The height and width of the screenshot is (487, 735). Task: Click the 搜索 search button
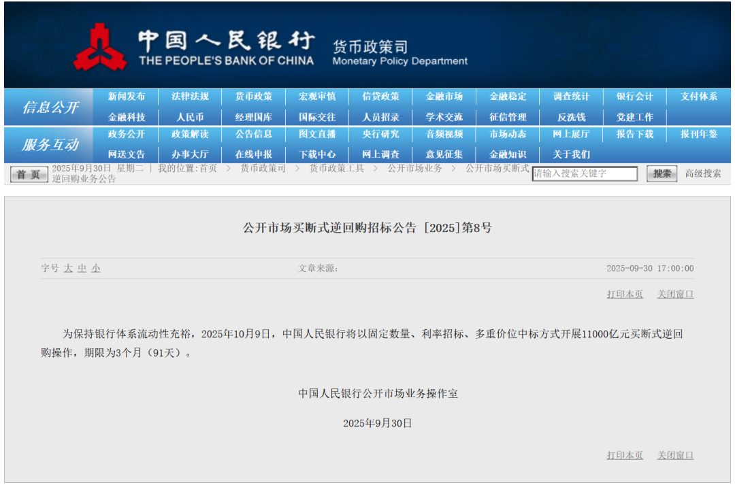(x=661, y=173)
